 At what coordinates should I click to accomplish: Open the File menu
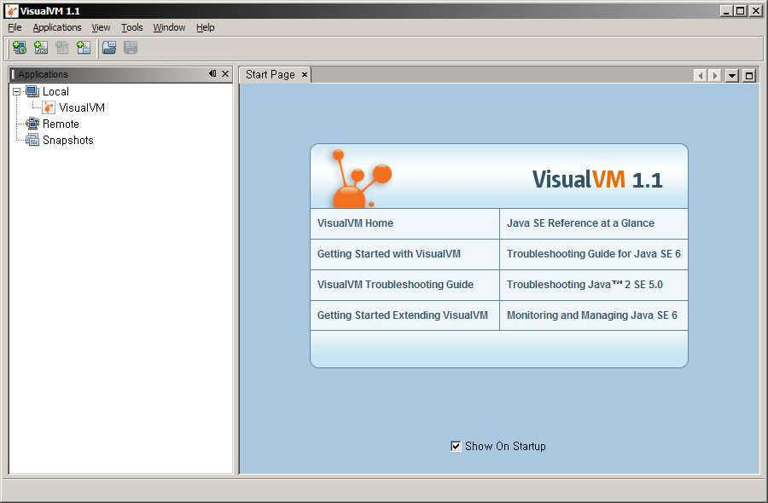click(15, 27)
